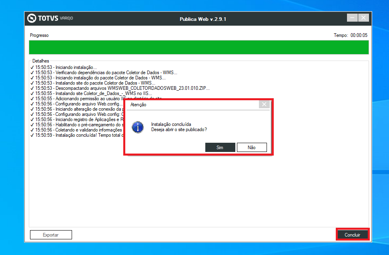The image size is (389, 255).
Task: Select log line 'Instalação concluída! Tempo total'
Action: pos(77,135)
